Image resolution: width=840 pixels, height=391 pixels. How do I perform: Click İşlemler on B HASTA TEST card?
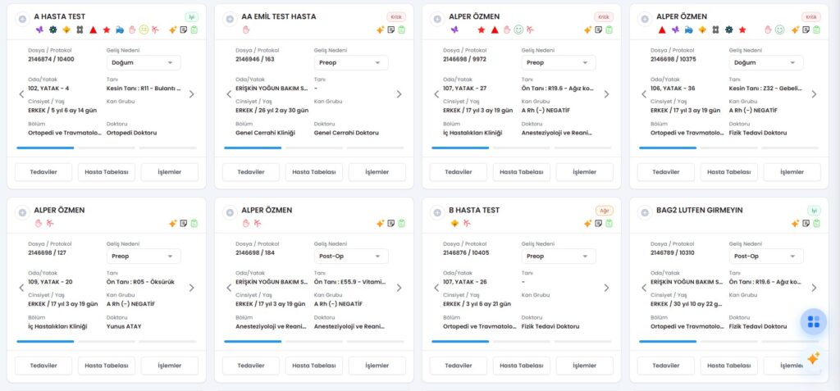(584, 366)
